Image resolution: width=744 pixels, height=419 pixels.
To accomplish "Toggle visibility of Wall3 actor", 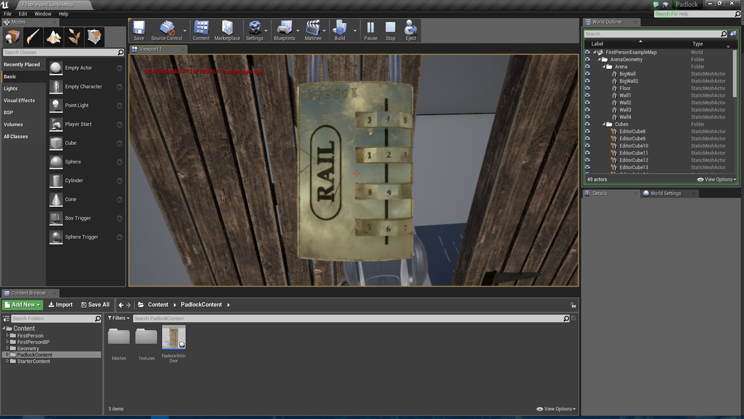I will 587,110.
